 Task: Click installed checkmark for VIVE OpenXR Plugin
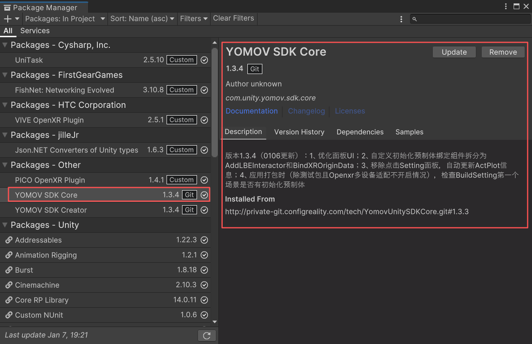(x=204, y=120)
